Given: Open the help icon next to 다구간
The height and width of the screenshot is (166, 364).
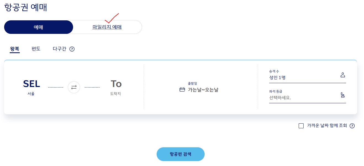Looking at the screenshot, I should (72, 49).
